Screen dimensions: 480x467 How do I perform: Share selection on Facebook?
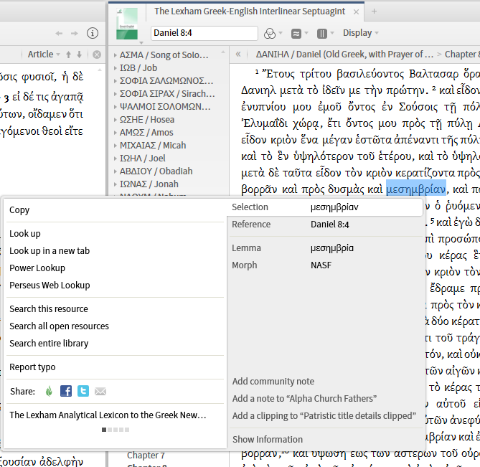click(66, 391)
